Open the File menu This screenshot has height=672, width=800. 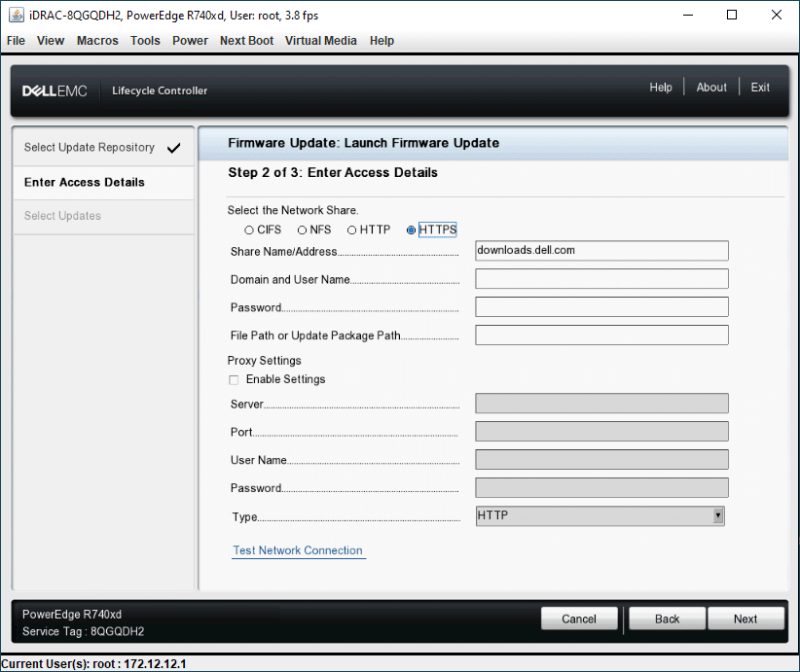pyautogui.click(x=16, y=41)
